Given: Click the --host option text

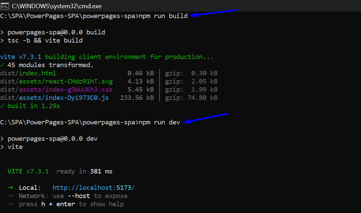Looking at the screenshot, I should point(79,196).
